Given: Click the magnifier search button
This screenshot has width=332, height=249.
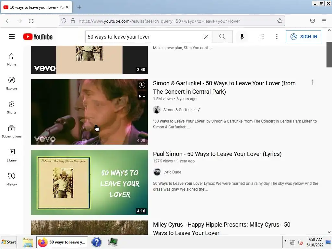Looking at the screenshot, I should click(x=222, y=37).
